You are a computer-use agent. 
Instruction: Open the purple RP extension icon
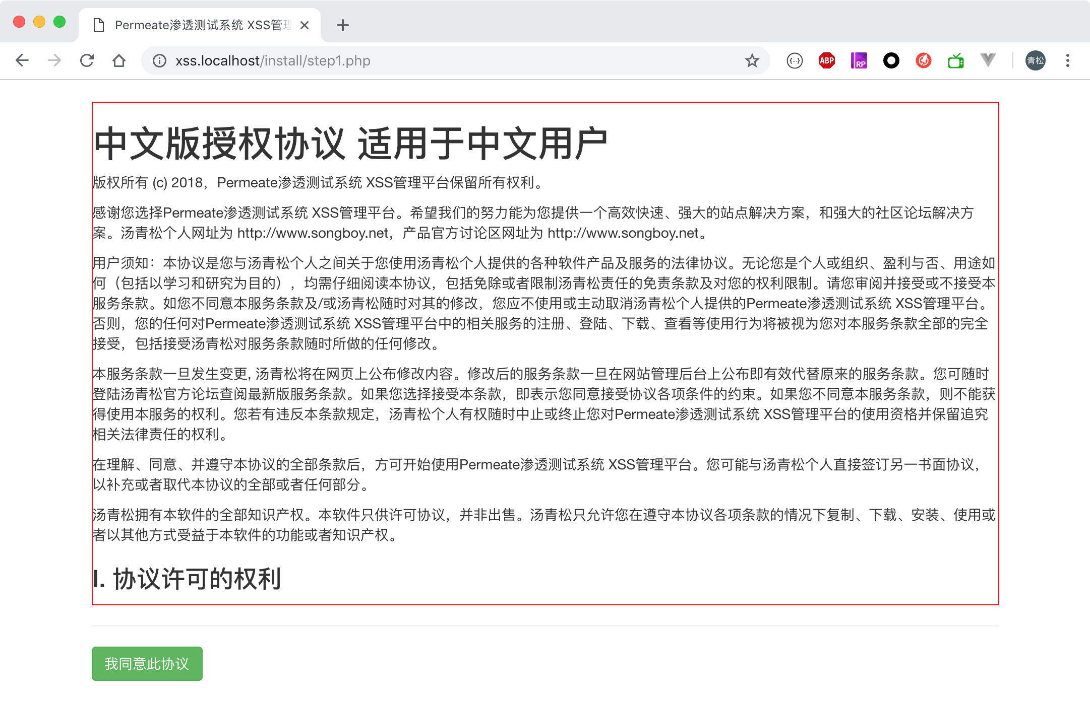point(859,61)
